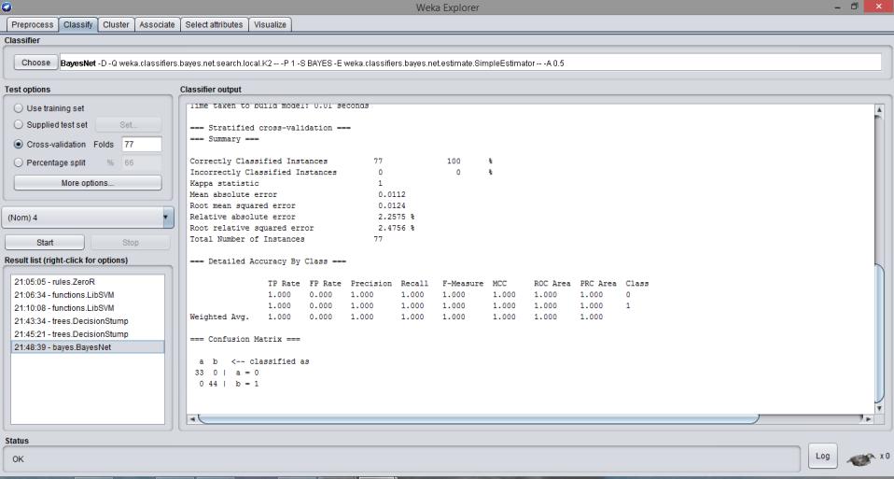Select the 21:05:05 rules.ZeroR result
The height and width of the screenshot is (479, 894).
(88, 282)
